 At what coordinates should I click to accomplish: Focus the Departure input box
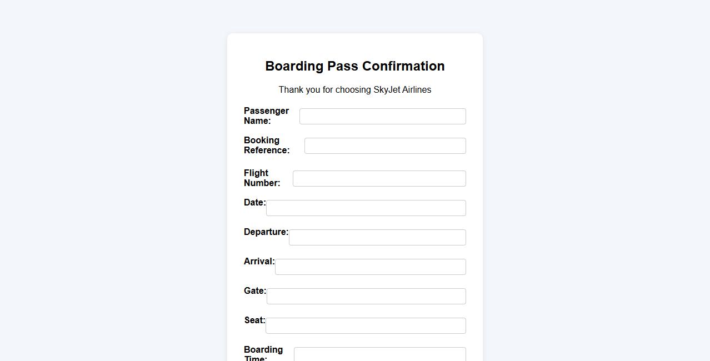(x=377, y=238)
